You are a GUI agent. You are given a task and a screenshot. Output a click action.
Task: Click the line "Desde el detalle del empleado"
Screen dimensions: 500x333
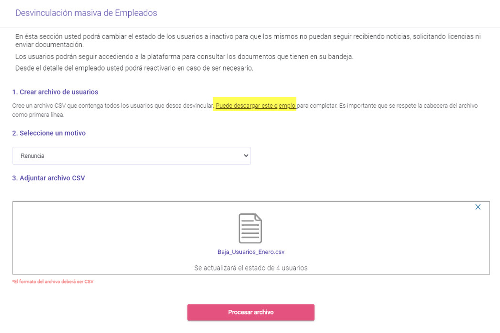click(134, 68)
